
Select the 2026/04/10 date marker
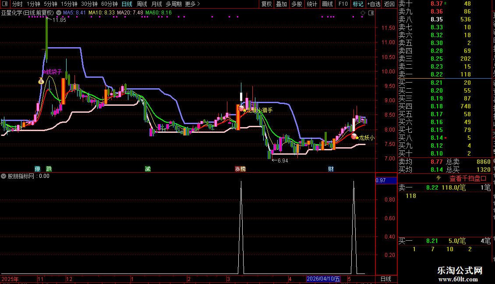324,279
